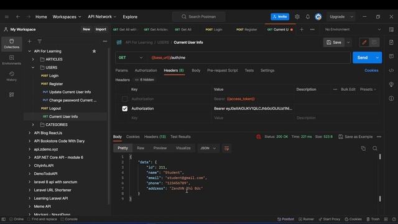Image resolution: width=398 pixels, height=224 pixels.
Task: Open the Pre-request Script tab
Action: pyautogui.click(x=223, y=70)
